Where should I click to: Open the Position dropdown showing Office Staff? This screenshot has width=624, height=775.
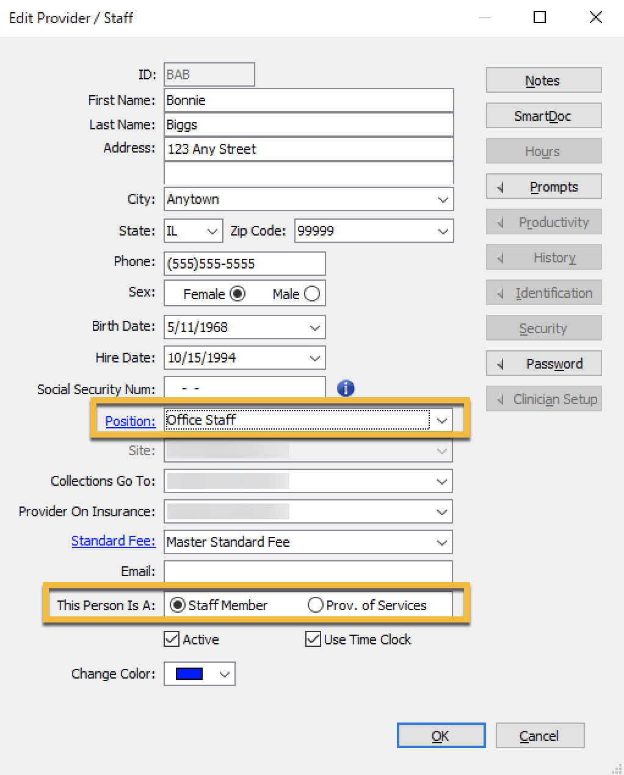click(443, 420)
